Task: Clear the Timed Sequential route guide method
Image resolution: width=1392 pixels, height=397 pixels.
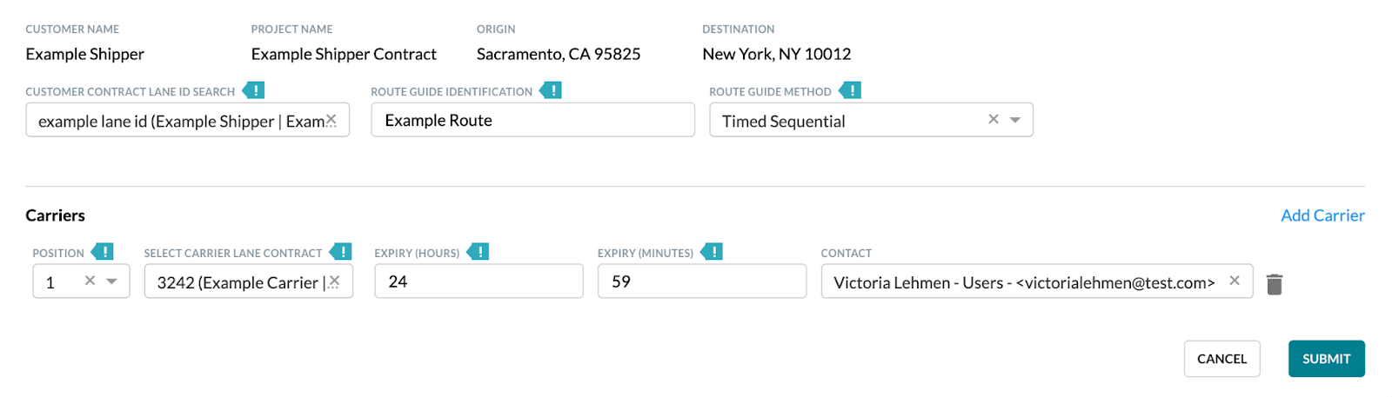Action: [993, 119]
